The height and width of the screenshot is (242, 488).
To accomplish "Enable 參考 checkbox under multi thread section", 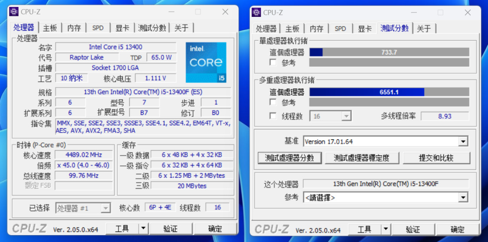I will (273, 102).
